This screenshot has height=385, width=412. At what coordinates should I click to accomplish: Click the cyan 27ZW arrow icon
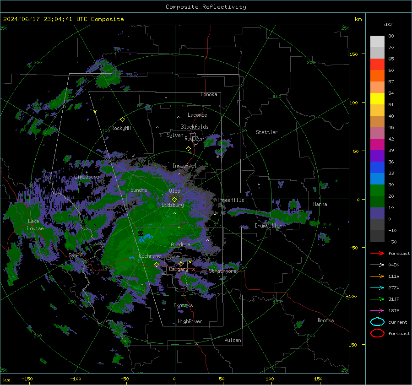coord(377,288)
